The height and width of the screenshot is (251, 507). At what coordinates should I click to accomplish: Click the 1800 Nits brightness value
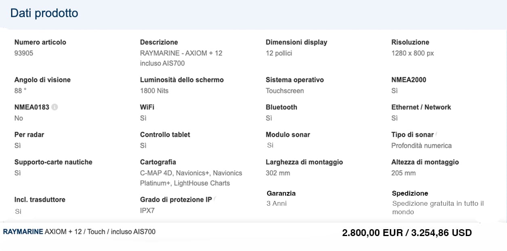[154, 91]
